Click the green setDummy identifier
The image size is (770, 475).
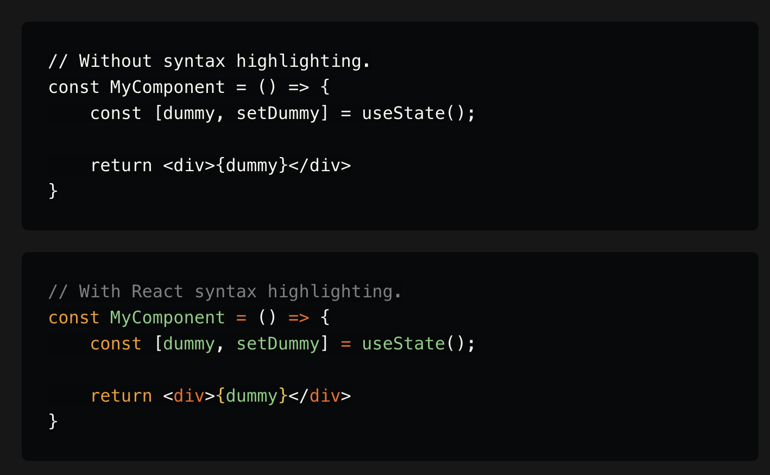click(x=278, y=343)
